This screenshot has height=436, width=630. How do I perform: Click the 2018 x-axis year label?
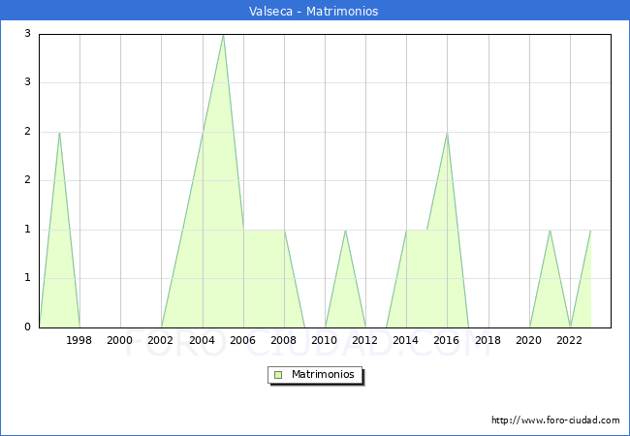pyautogui.click(x=488, y=340)
